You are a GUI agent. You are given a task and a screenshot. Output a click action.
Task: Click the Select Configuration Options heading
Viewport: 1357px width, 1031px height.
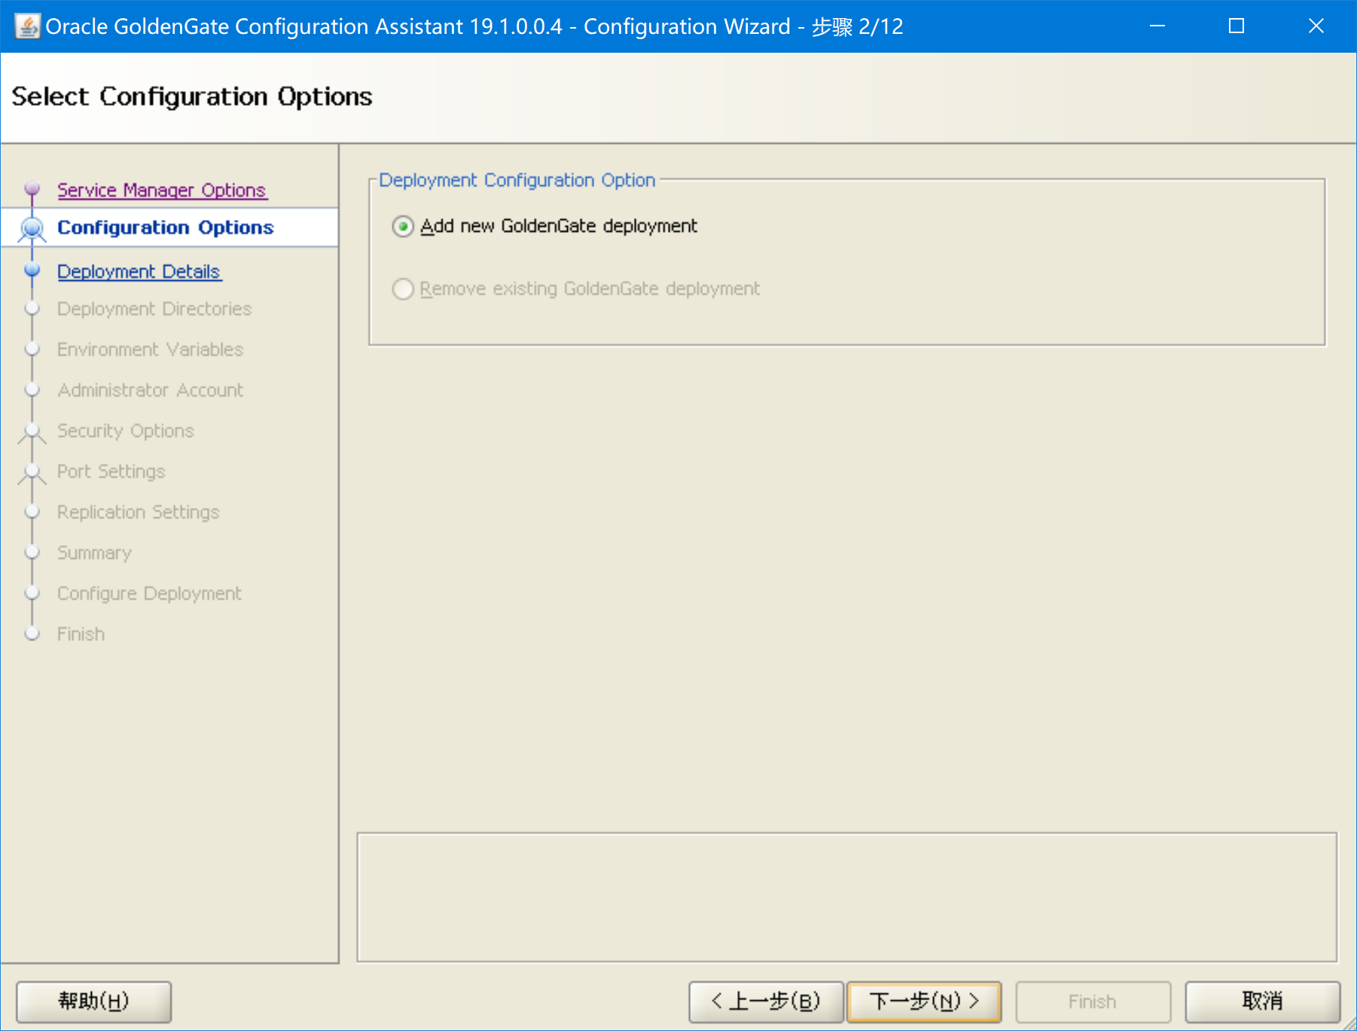click(x=192, y=96)
